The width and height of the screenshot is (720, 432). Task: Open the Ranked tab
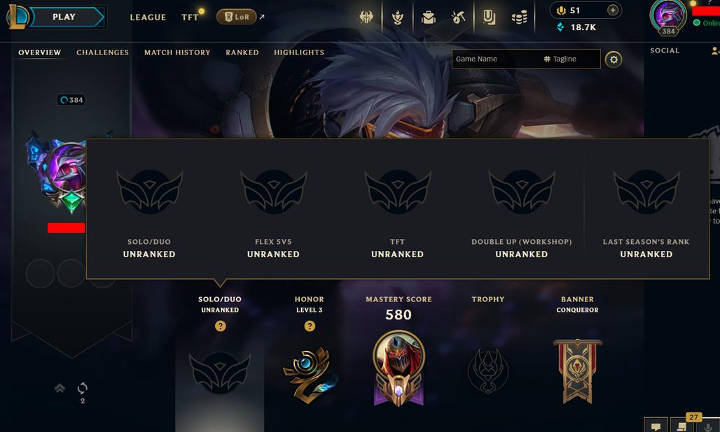coord(242,52)
